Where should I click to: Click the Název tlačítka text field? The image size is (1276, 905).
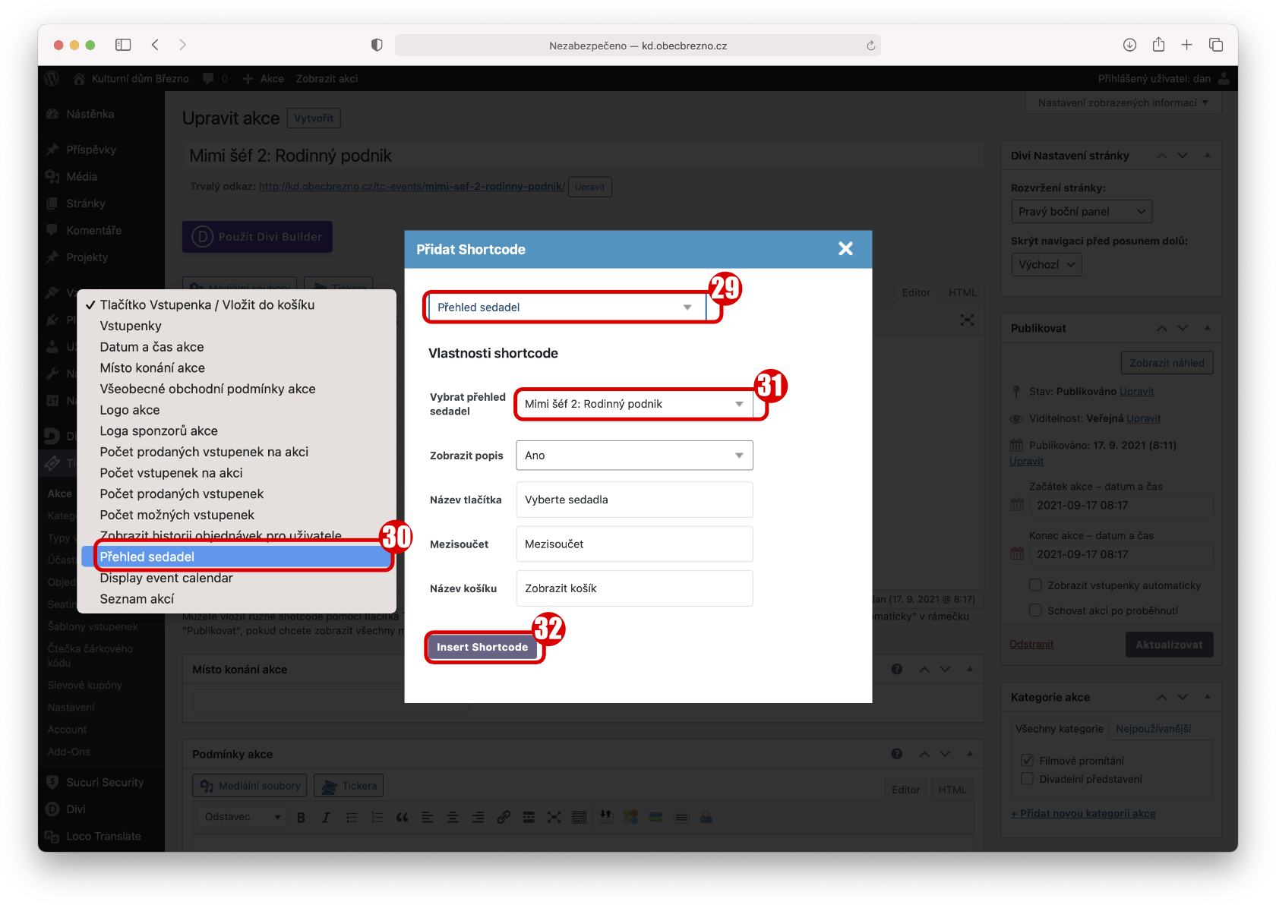tap(634, 500)
